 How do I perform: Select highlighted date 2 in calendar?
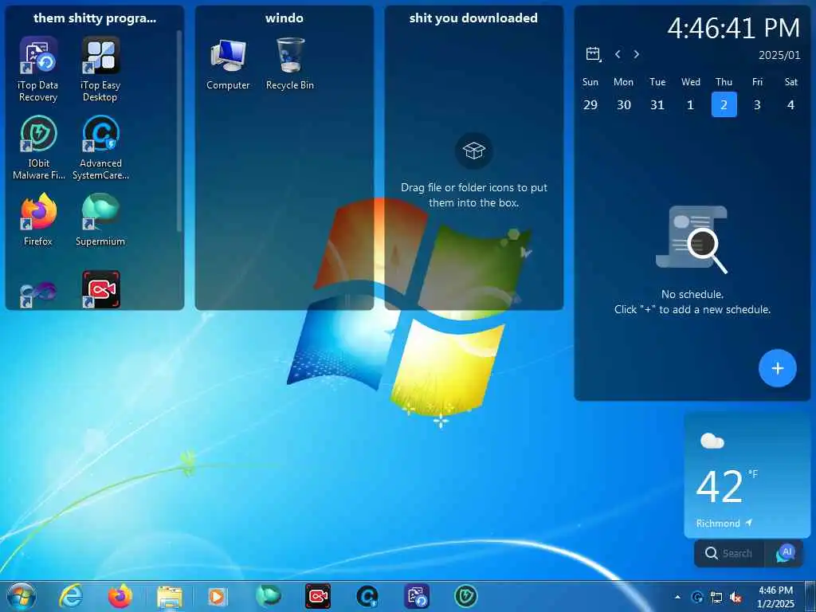tap(724, 104)
